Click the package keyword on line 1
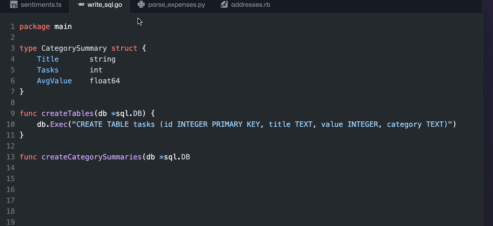Image resolution: width=493 pixels, height=226 pixels. pos(35,27)
